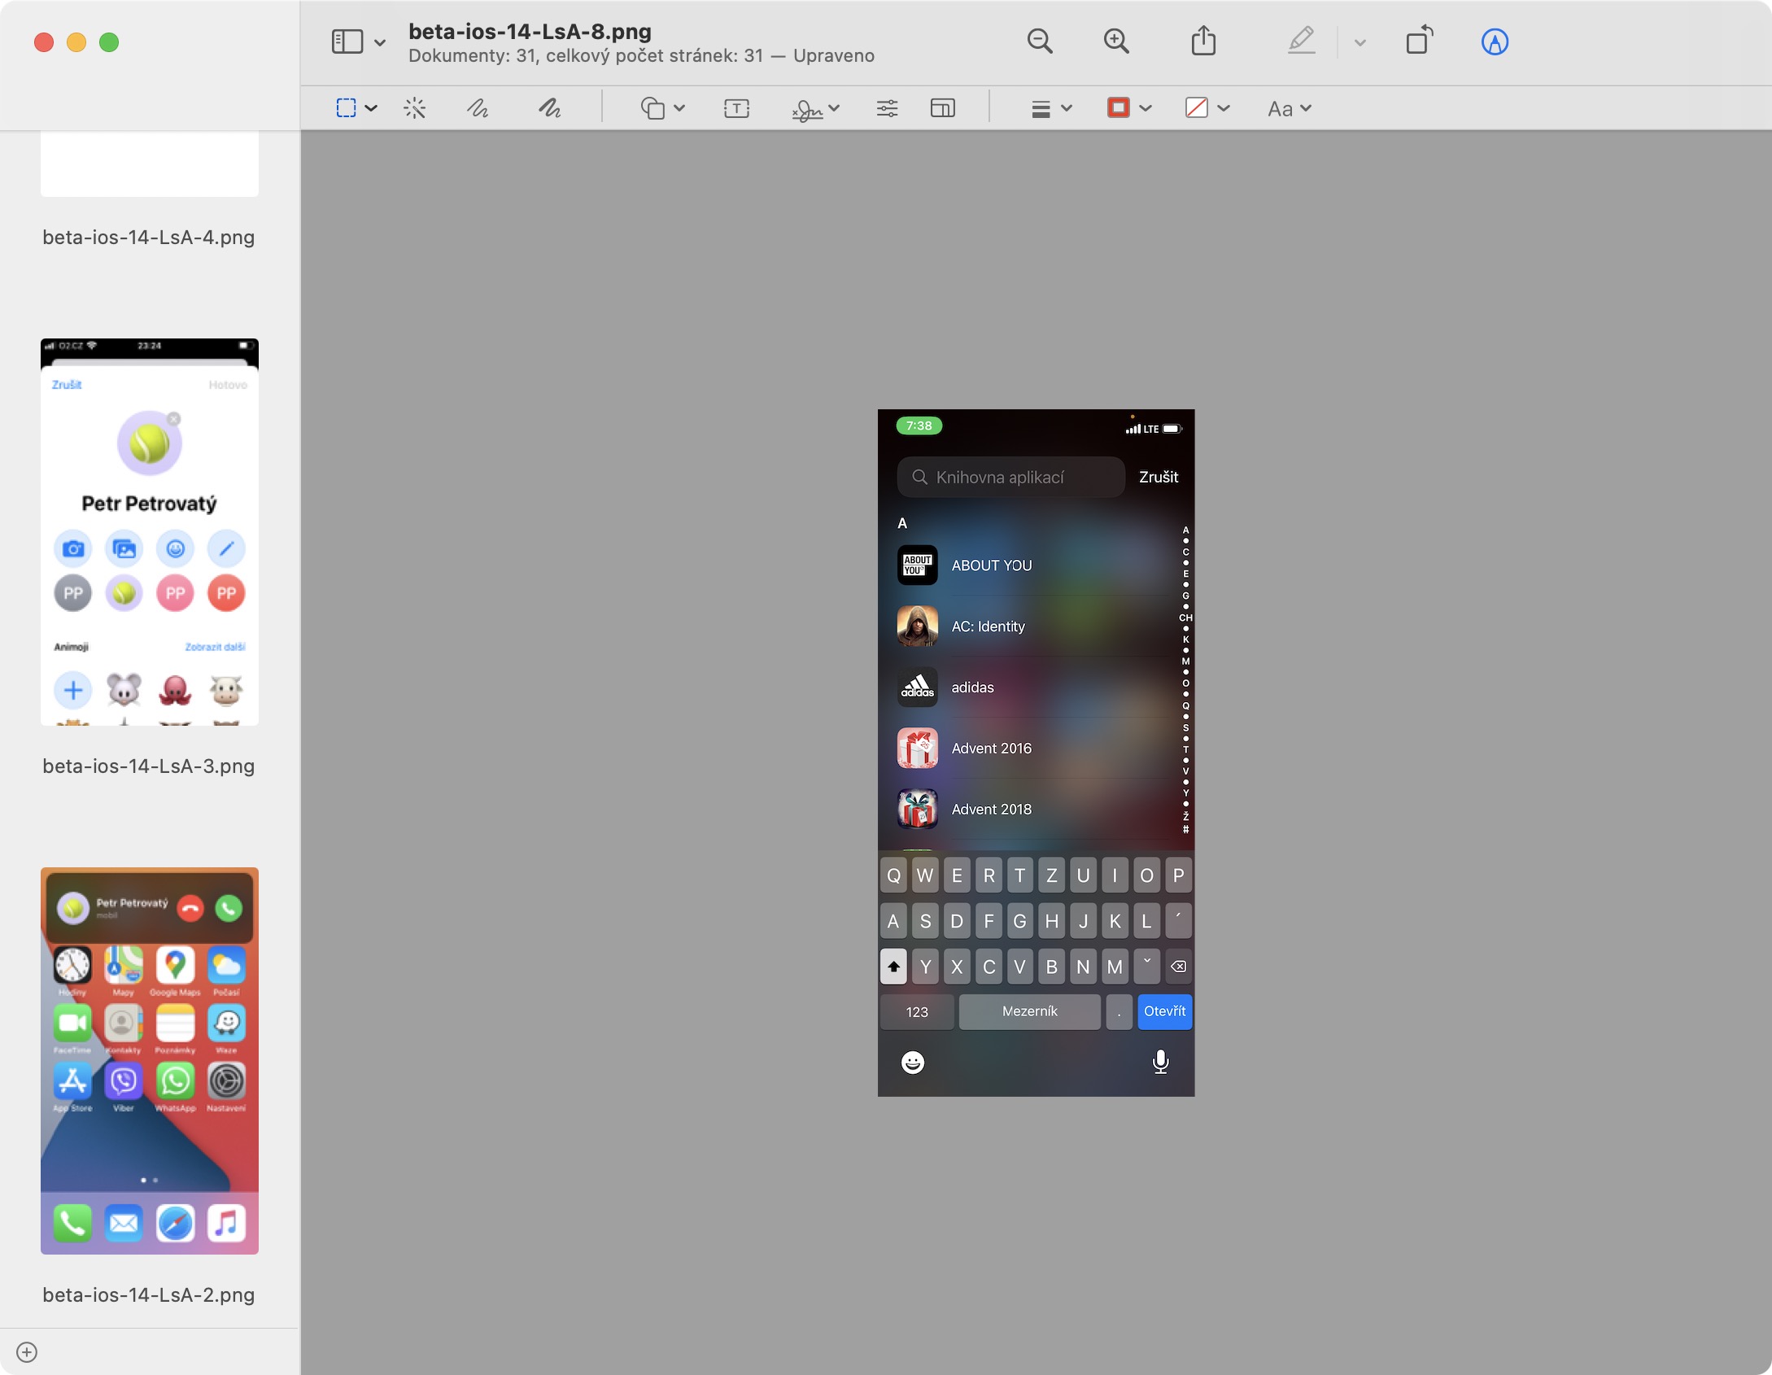Open the Adjust Size tool
The image size is (1772, 1375).
942,108
